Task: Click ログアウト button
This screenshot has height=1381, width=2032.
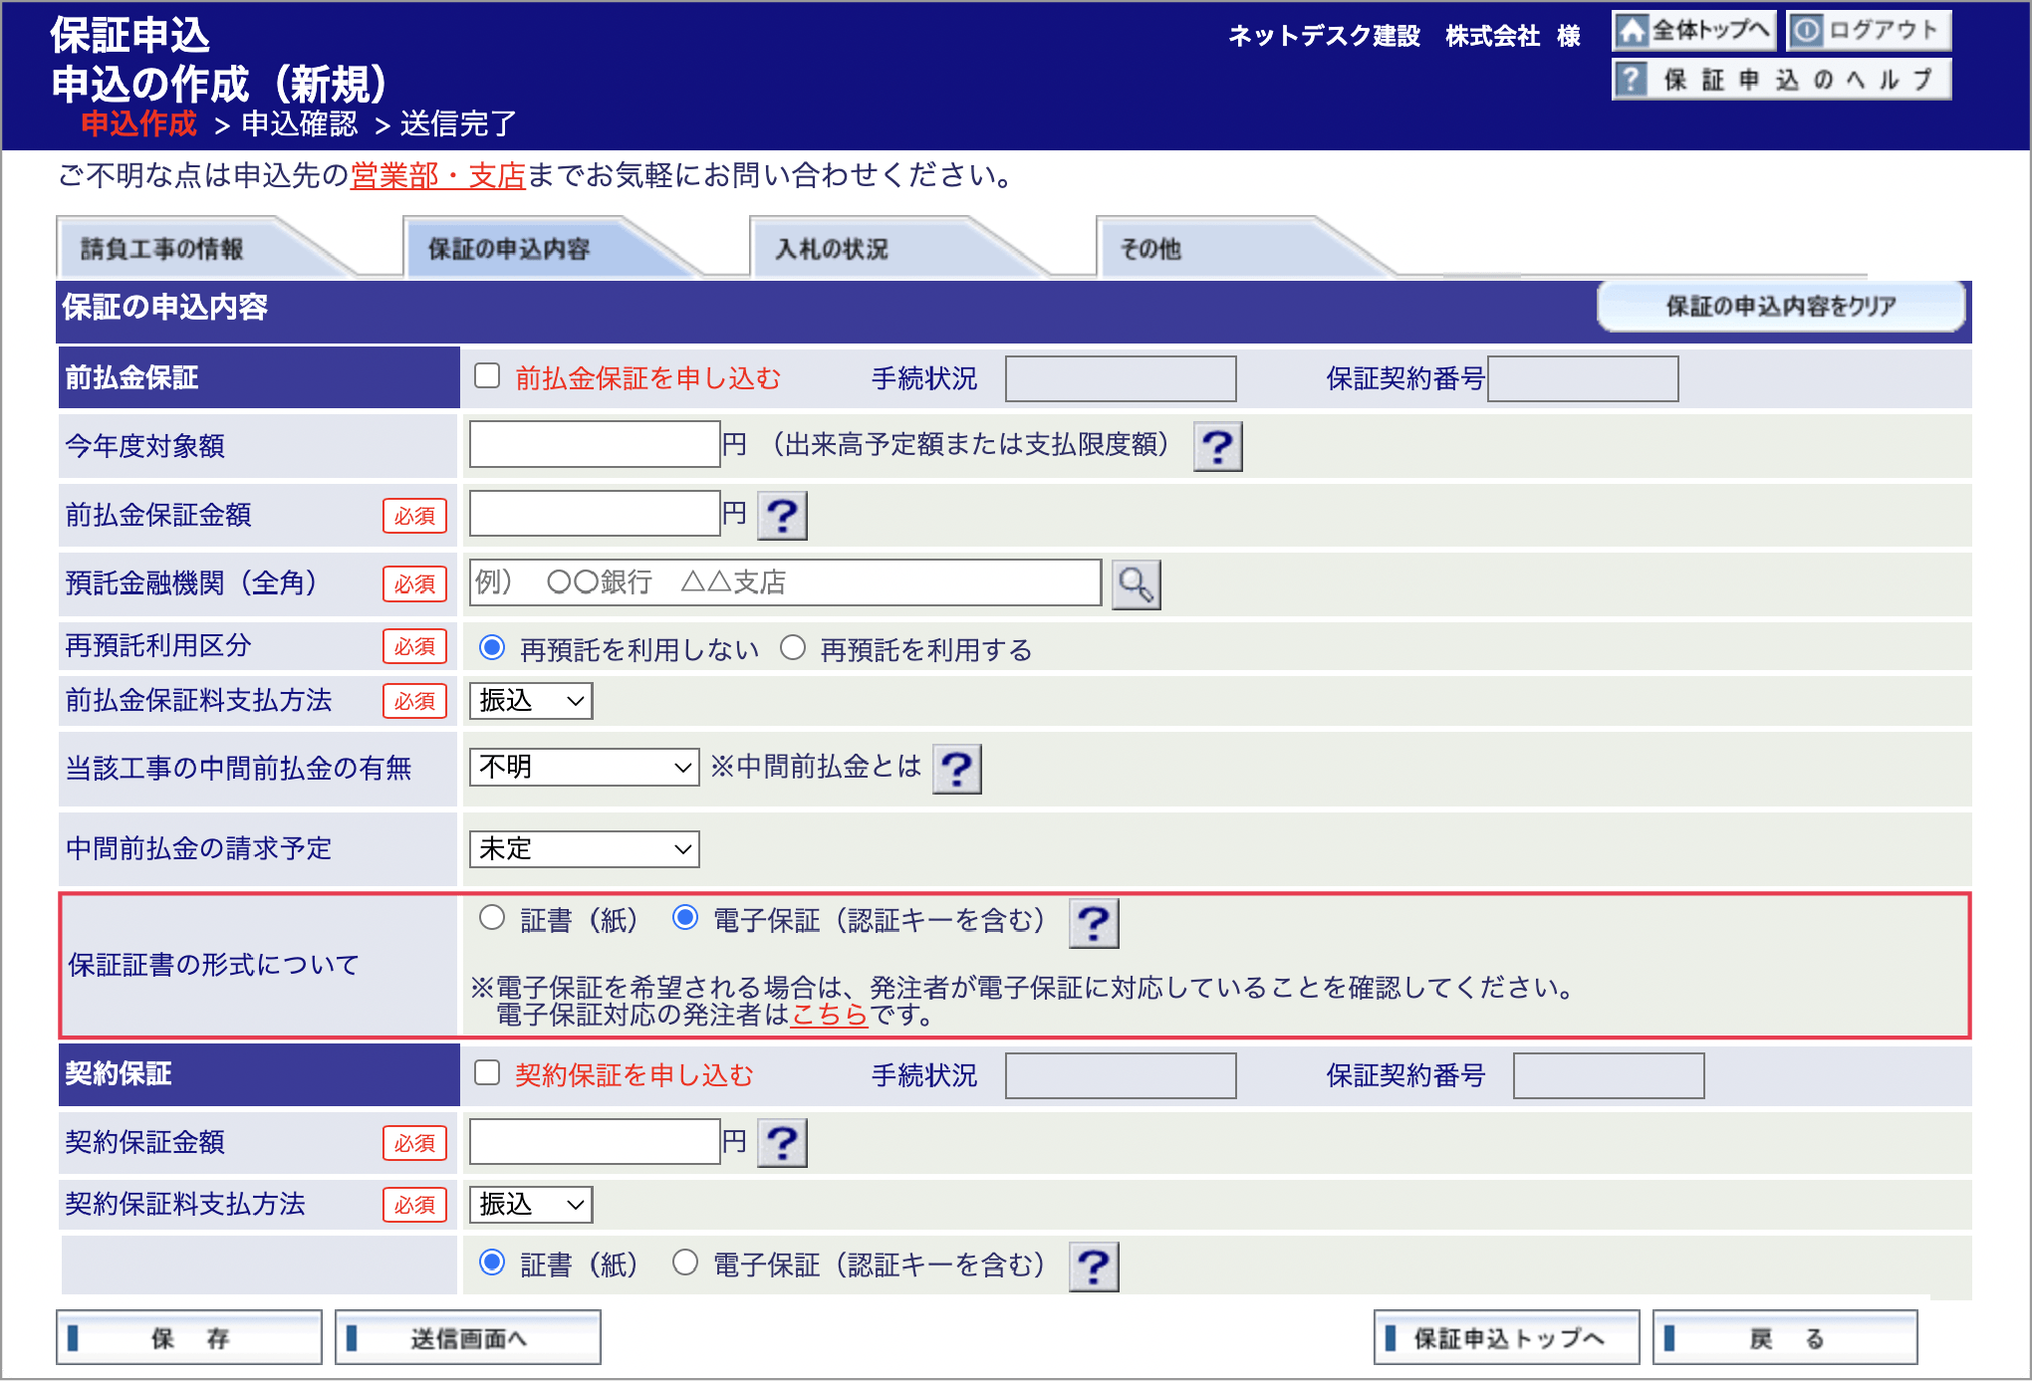Action: pos(1869,31)
